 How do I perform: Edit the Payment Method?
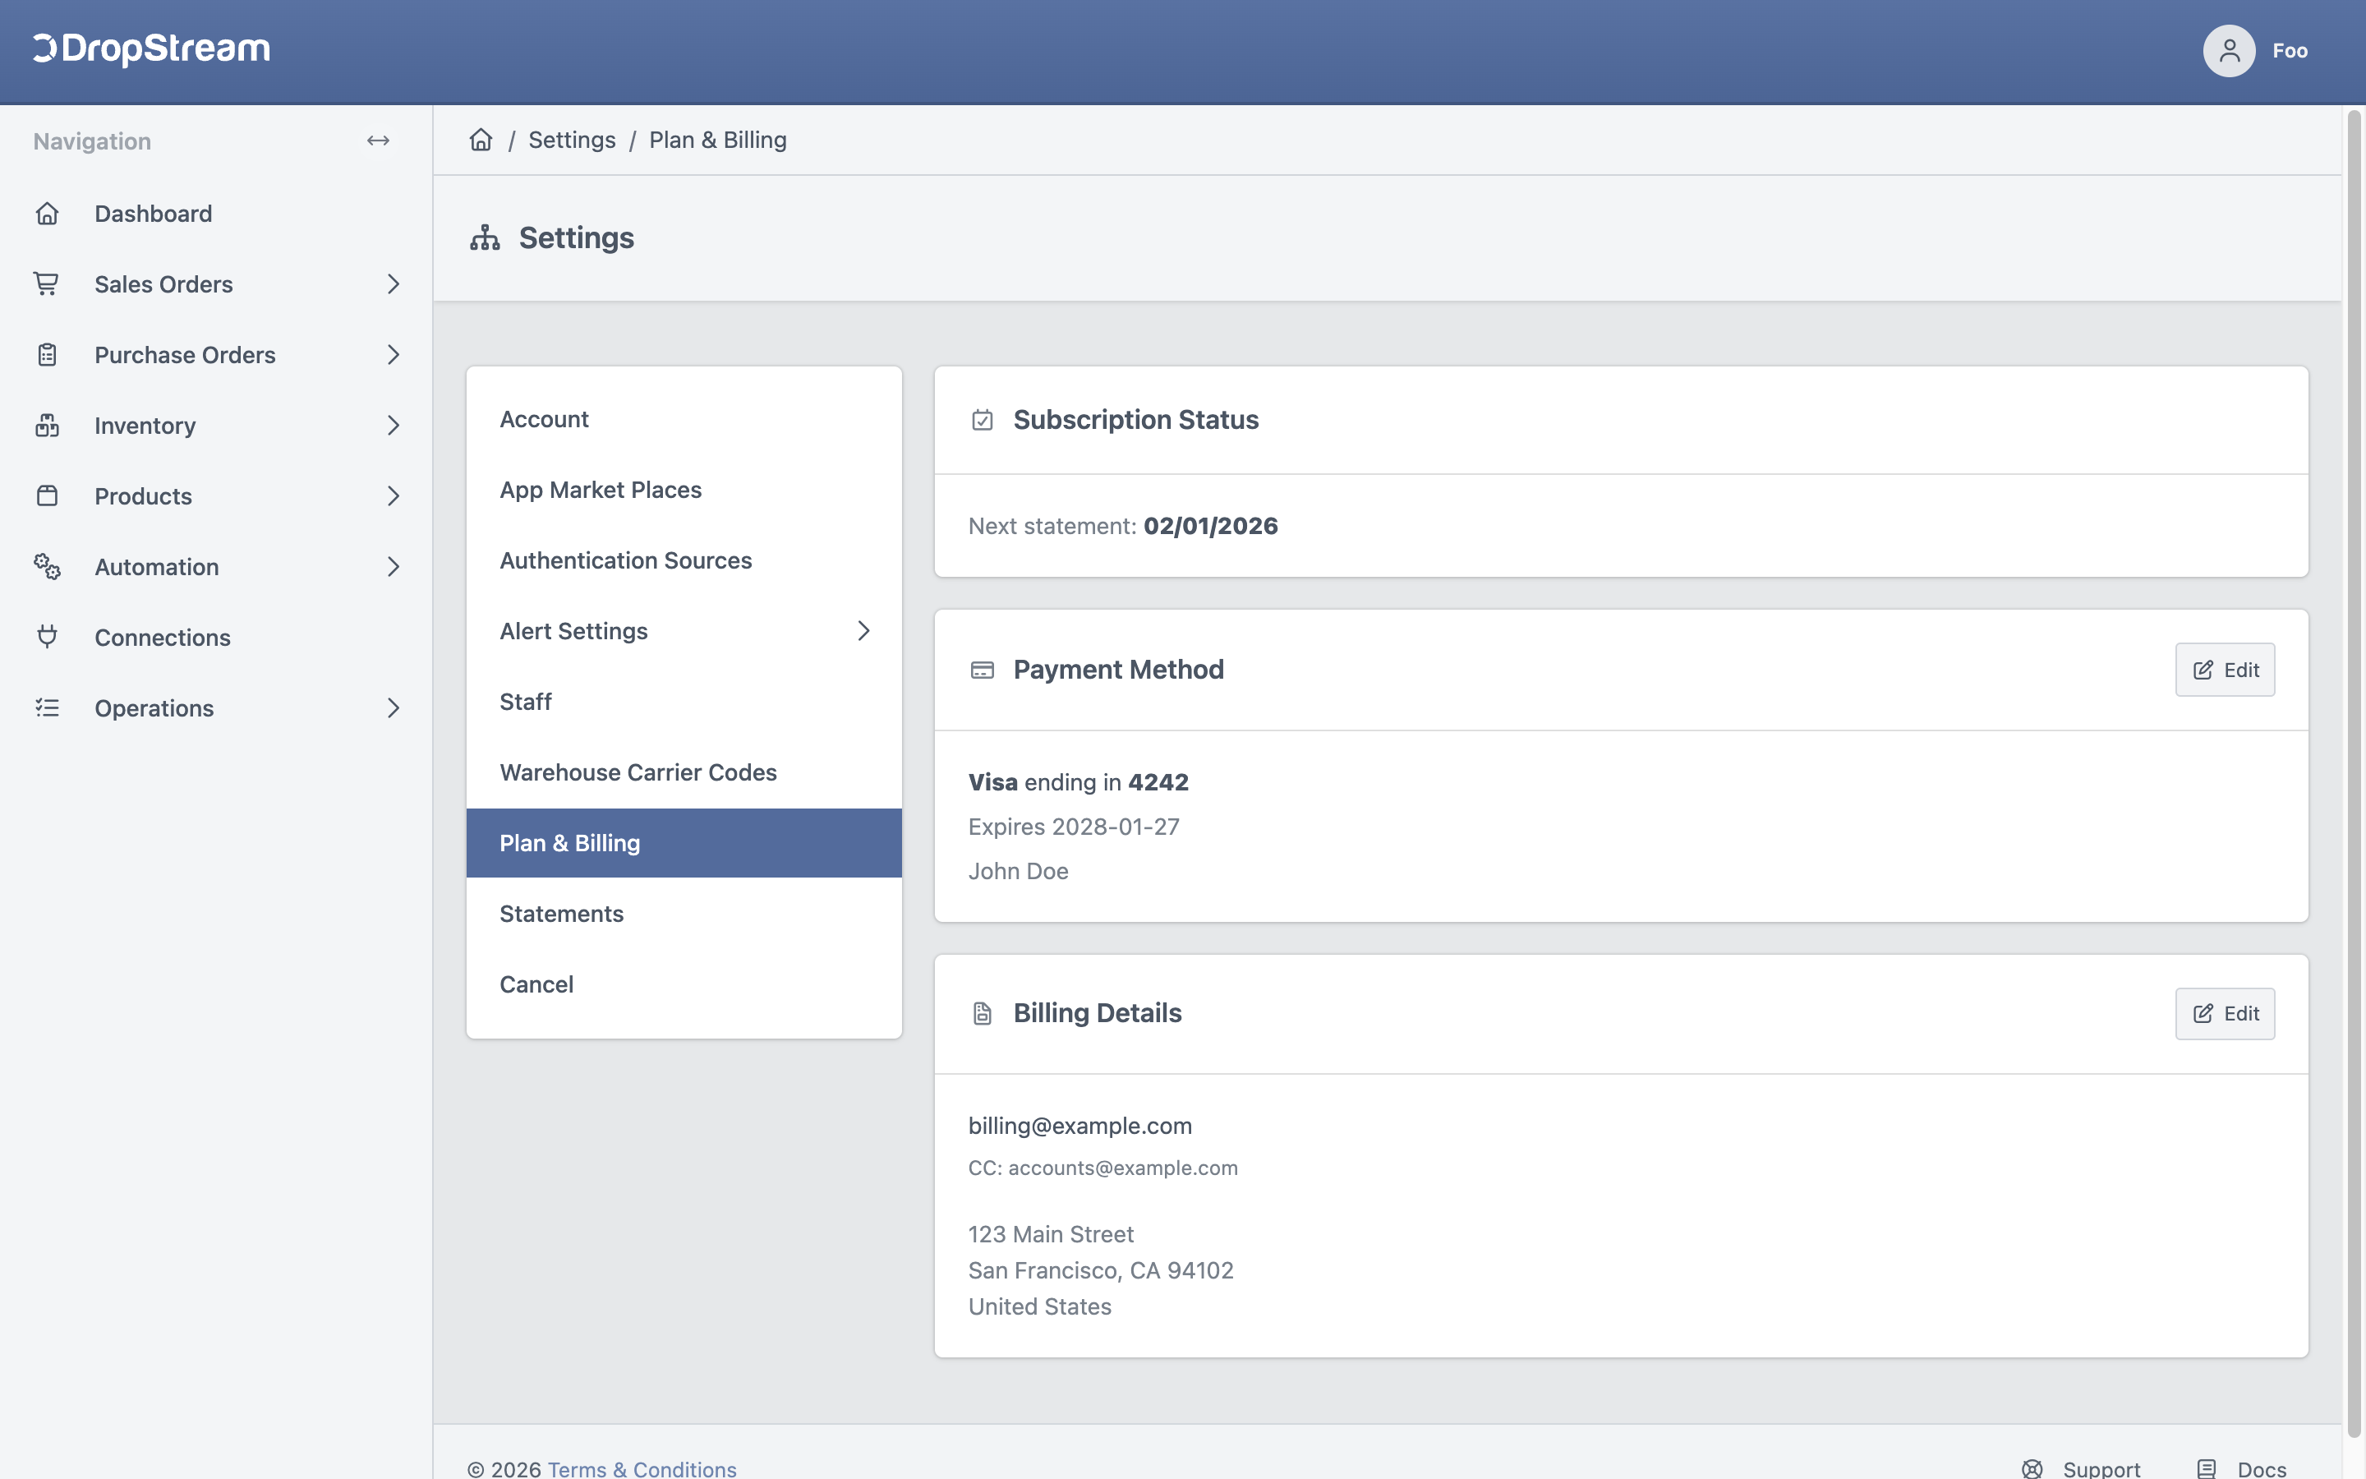[2224, 670]
